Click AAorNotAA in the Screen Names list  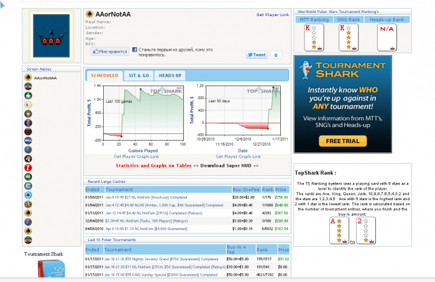tap(45, 78)
